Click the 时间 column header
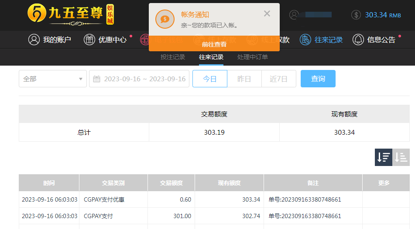415x229 pixels. coord(49,183)
